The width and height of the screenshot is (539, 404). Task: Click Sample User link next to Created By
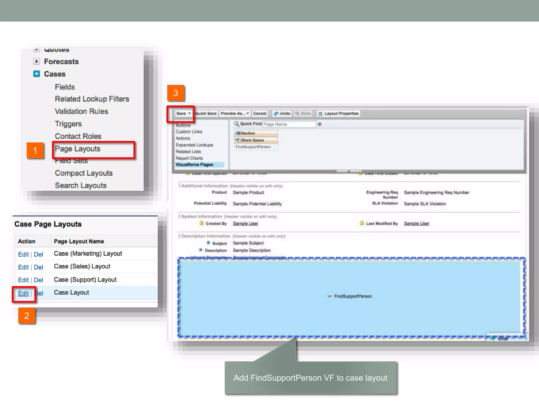(245, 223)
